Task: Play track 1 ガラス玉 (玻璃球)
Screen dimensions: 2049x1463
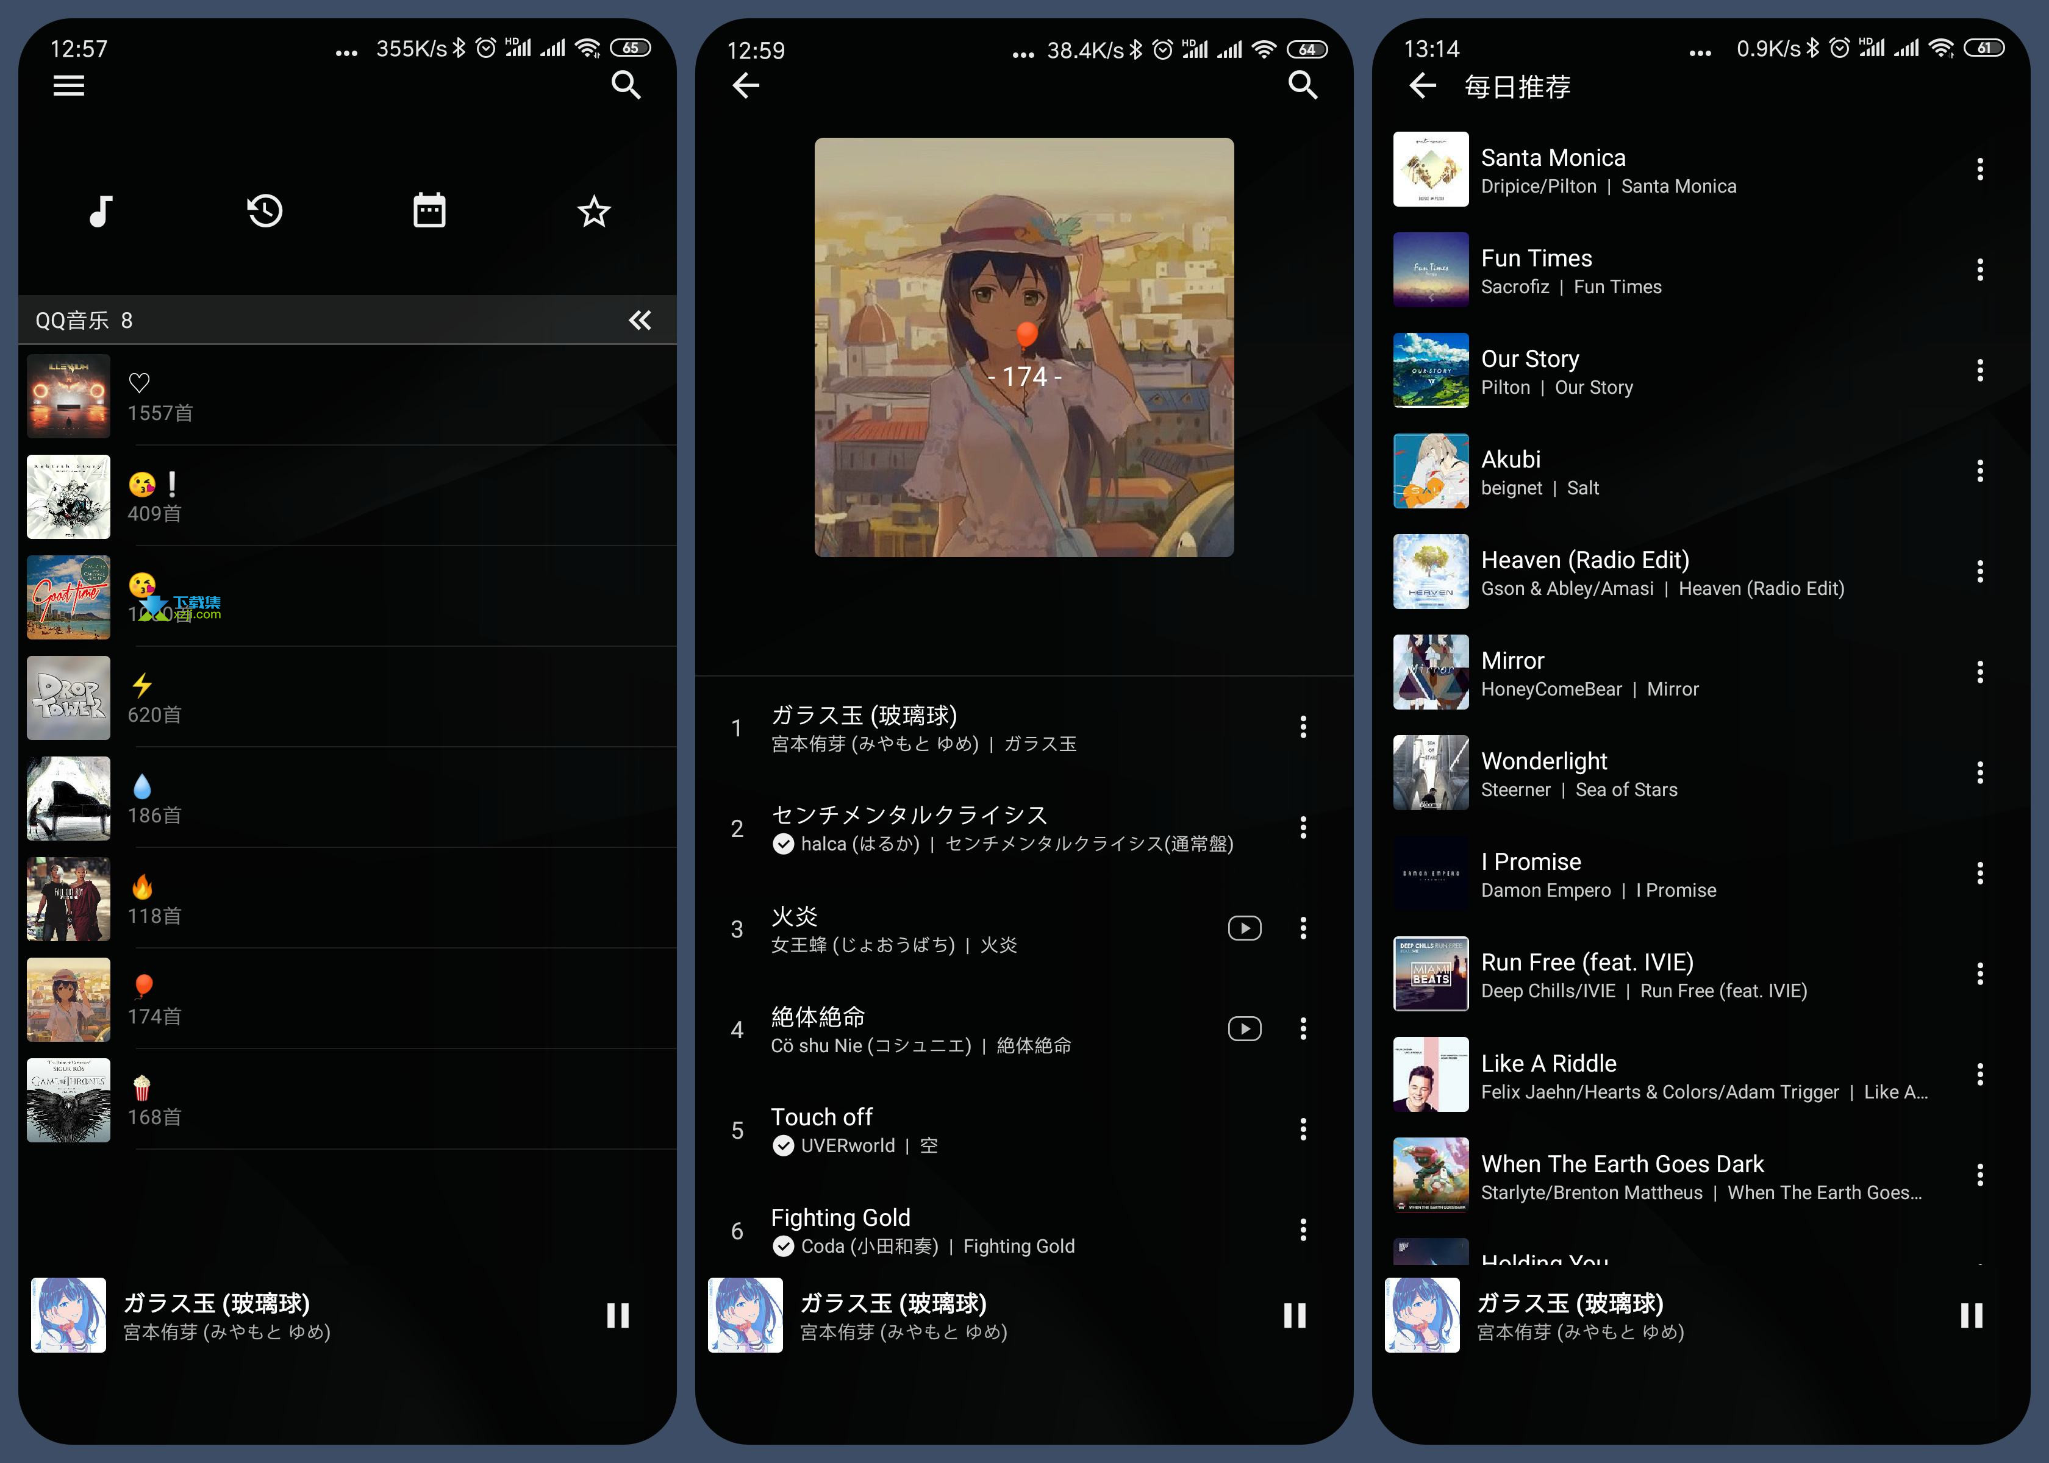Action: [x=1024, y=728]
